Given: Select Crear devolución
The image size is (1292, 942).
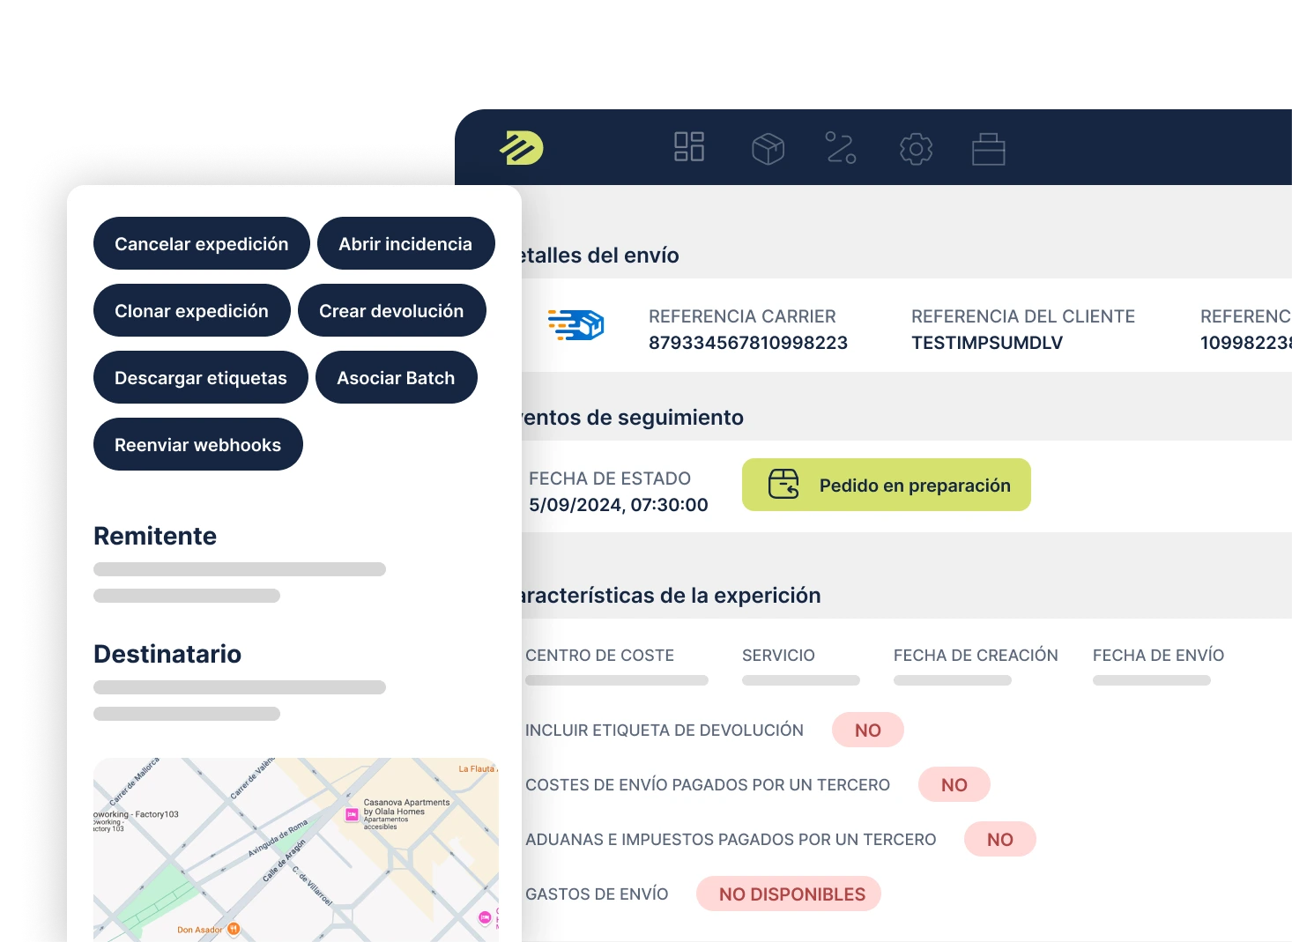Looking at the screenshot, I should tap(391, 311).
